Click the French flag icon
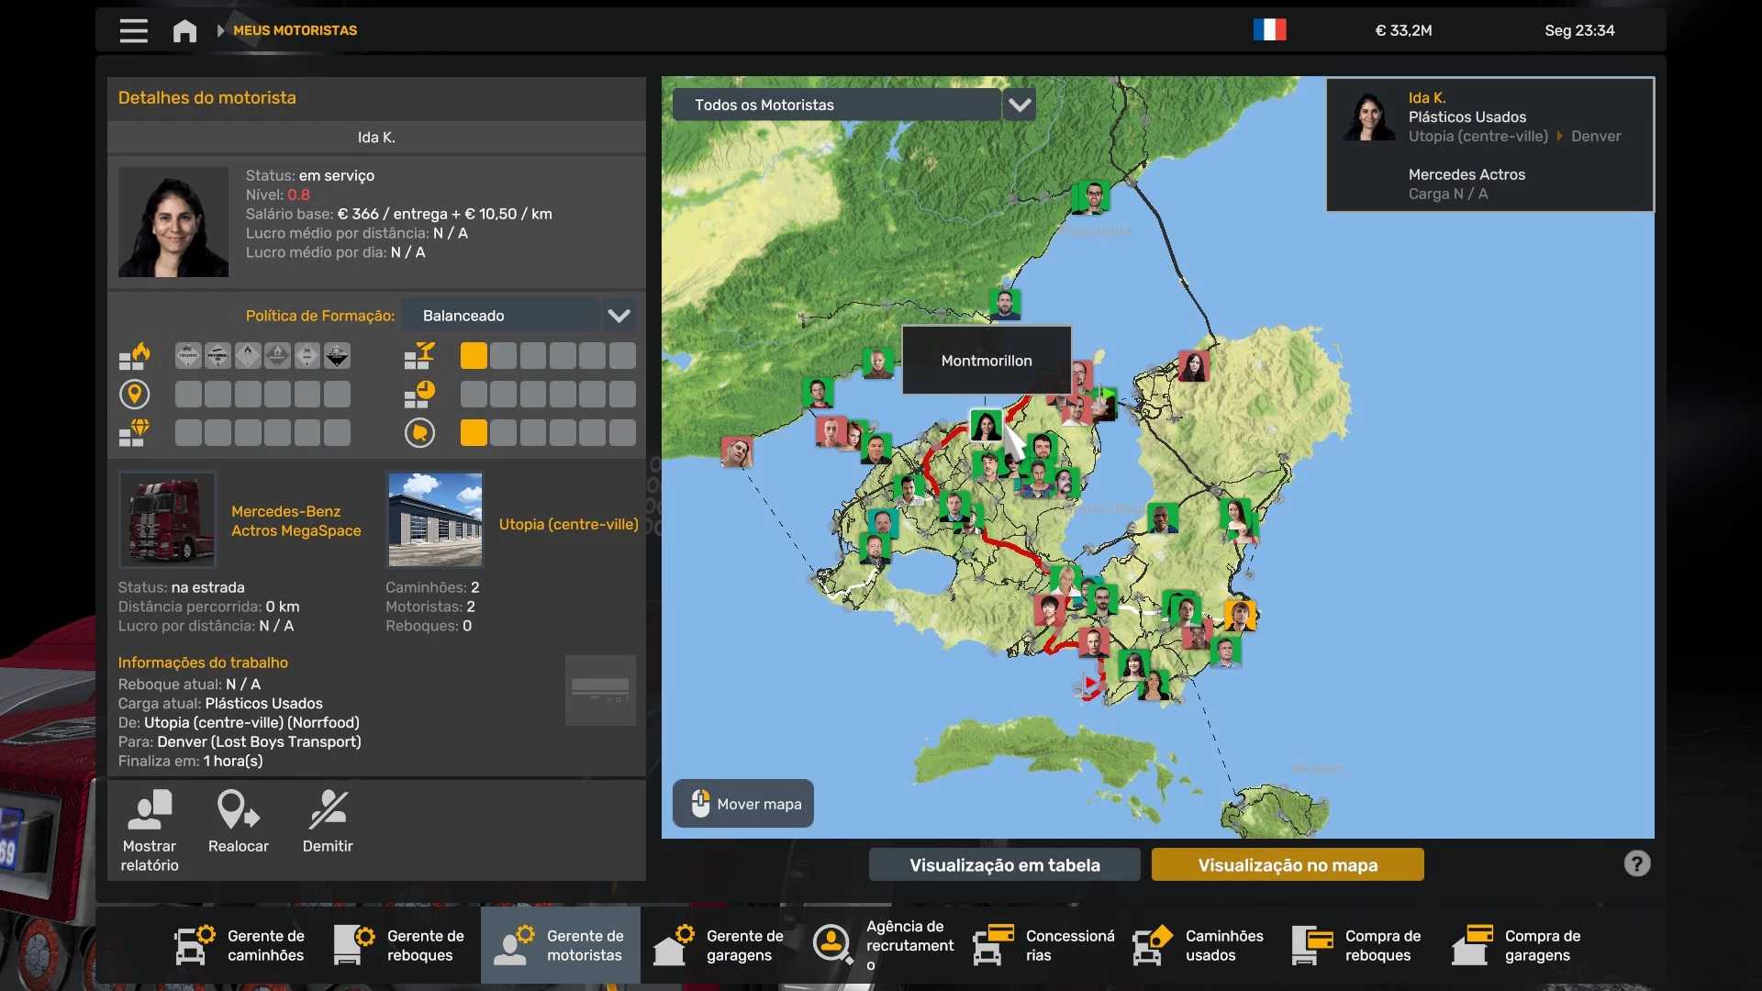 tap(1269, 30)
